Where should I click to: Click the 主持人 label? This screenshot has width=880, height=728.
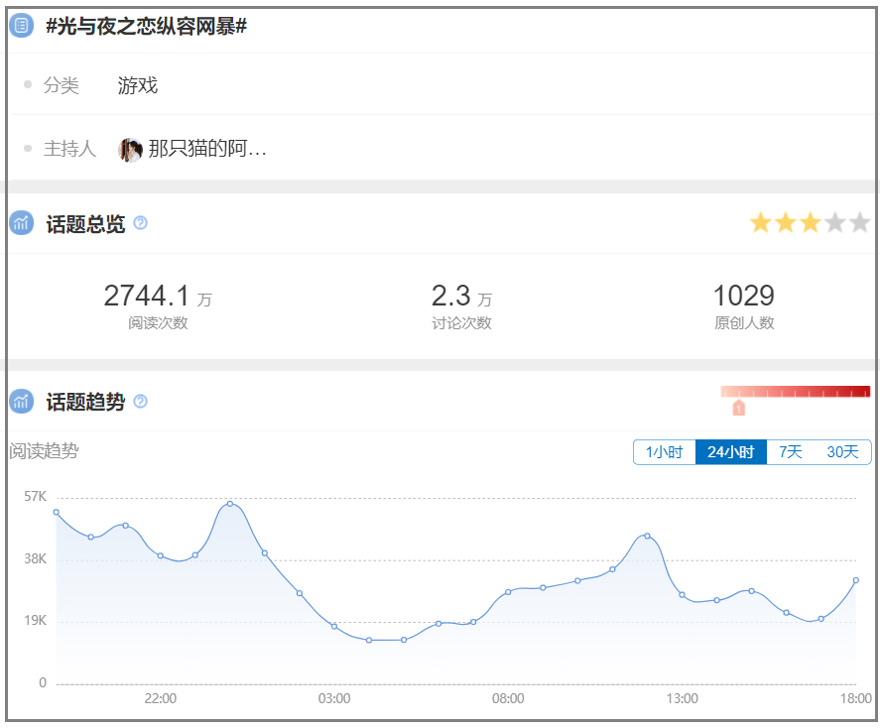70,149
